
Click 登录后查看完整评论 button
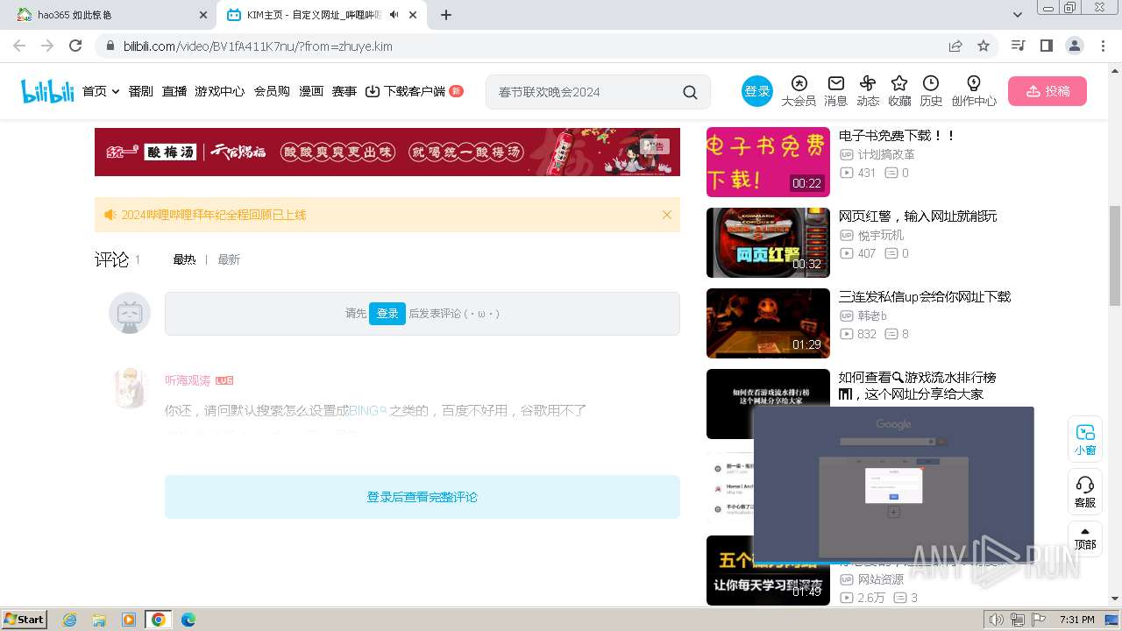(423, 497)
